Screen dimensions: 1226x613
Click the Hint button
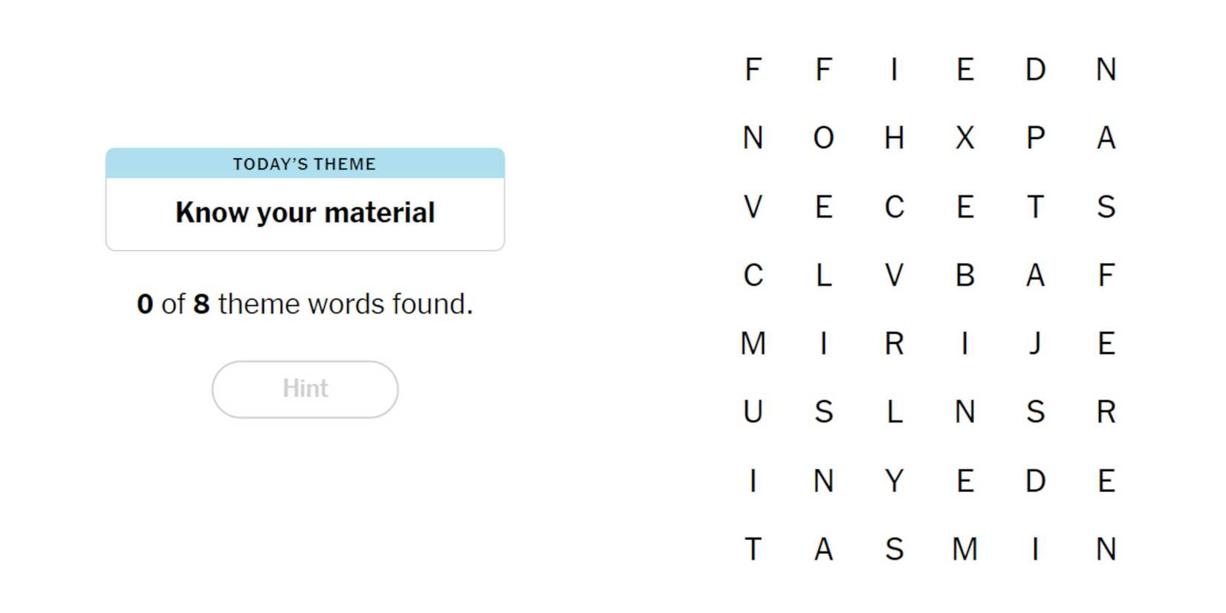305,389
